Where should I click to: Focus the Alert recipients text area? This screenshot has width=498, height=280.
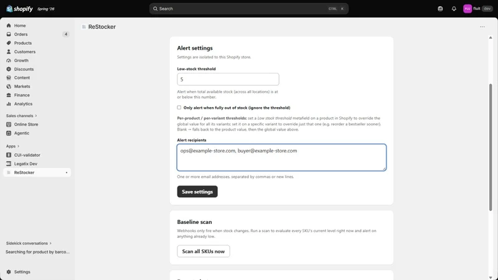[281, 157]
